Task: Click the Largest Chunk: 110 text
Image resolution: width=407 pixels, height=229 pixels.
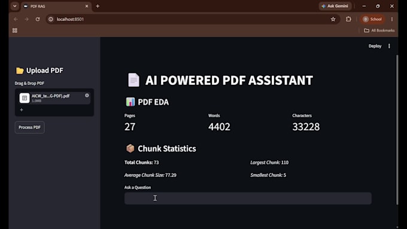Action: coord(269,163)
